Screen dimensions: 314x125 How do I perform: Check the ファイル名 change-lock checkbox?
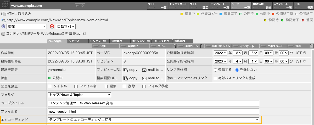tap(76, 86)
